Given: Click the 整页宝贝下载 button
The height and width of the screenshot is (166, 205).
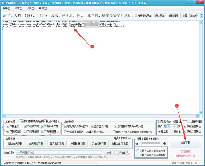Looking at the screenshot, I should (x=57, y=144).
